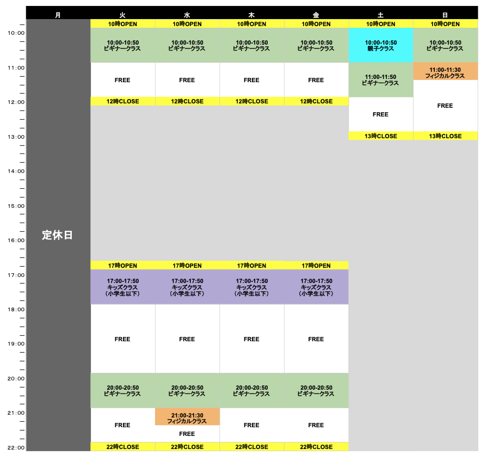The width and height of the screenshot is (481, 455).
Task: Click Friday's 22時CLOSE label
Action: (316, 447)
